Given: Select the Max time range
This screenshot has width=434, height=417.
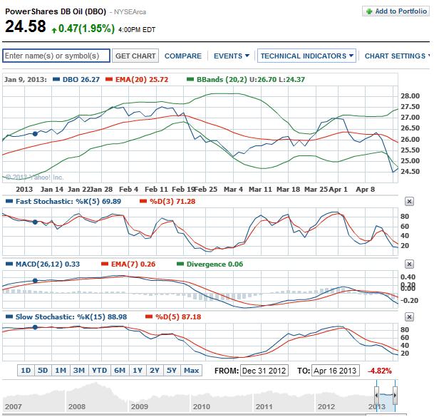Looking at the screenshot, I should [192, 370].
